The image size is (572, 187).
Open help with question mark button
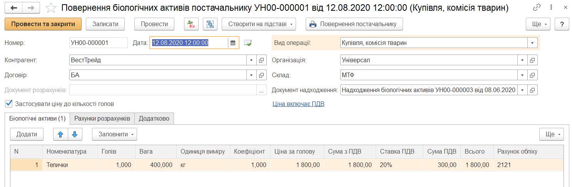(x=562, y=24)
